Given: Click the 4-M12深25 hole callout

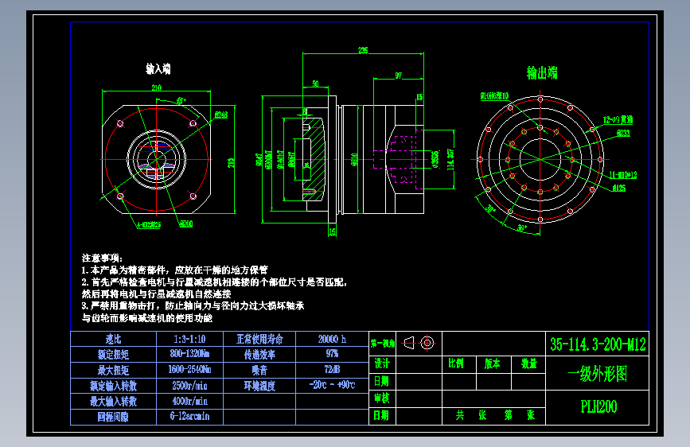Looking at the screenshot, I should (149, 225).
